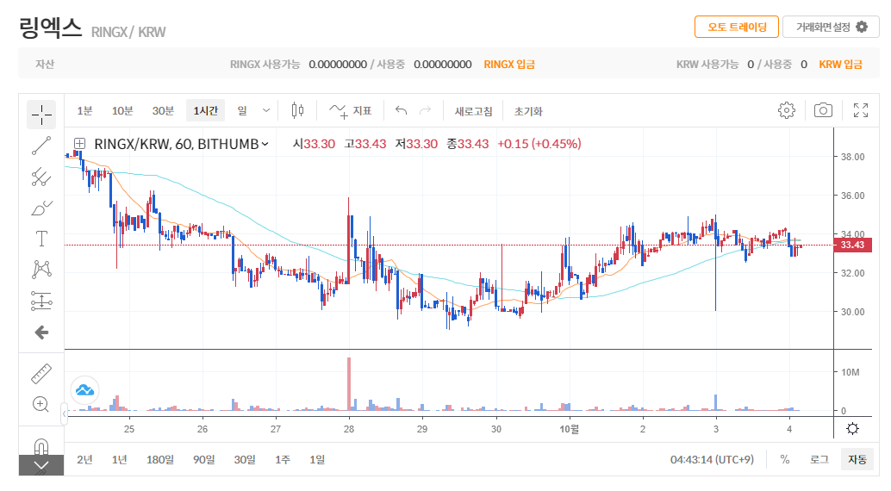This screenshot has width=891, height=491.
Task: Redo the chart action
Action: click(x=425, y=110)
